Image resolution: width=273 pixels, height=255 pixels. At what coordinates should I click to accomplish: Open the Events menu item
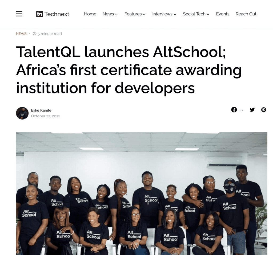point(223,14)
